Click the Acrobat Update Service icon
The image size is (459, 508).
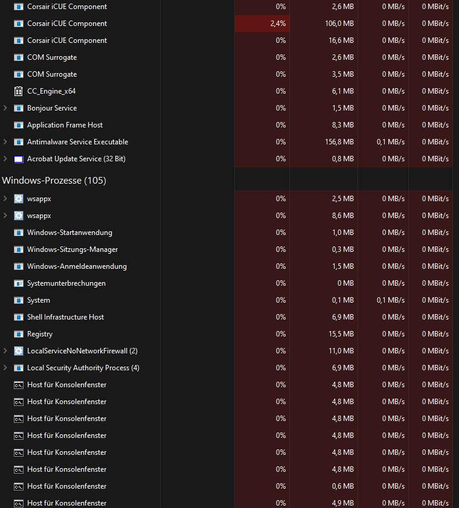[x=19, y=159]
